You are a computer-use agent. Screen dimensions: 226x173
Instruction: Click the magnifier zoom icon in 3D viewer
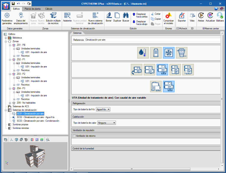pyautogui.click(x=48, y=139)
